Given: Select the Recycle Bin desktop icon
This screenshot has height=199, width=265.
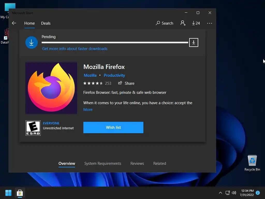Looking at the screenshot, I should tap(252, 163).
